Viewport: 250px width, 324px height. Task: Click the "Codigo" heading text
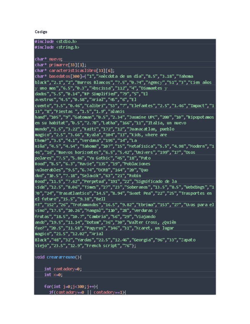(41, 32)
